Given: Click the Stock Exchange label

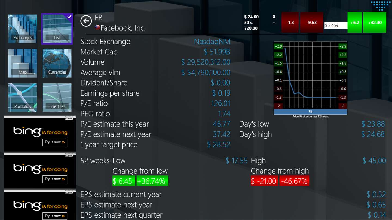Looking at the screenshot, I should 105,42.
